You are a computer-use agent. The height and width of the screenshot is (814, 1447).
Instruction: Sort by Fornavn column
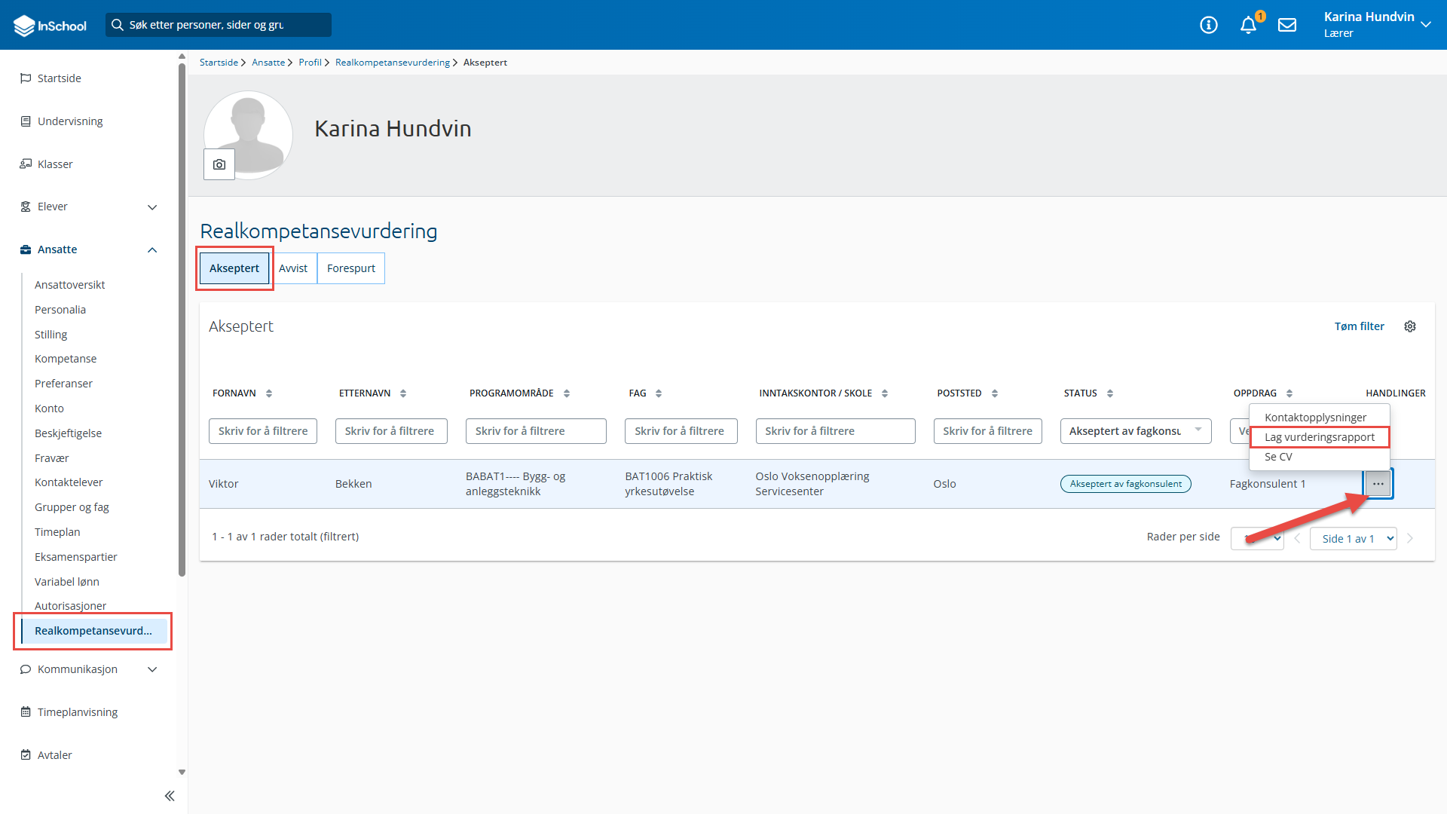[269, 393]
